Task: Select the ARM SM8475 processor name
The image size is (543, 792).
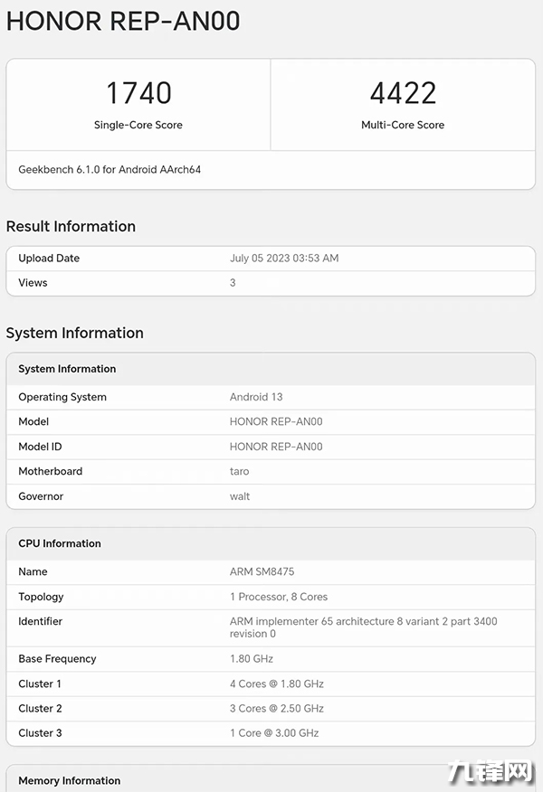Action: [262, 571]
